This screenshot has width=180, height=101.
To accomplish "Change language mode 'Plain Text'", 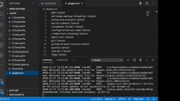I will (138, 99).
